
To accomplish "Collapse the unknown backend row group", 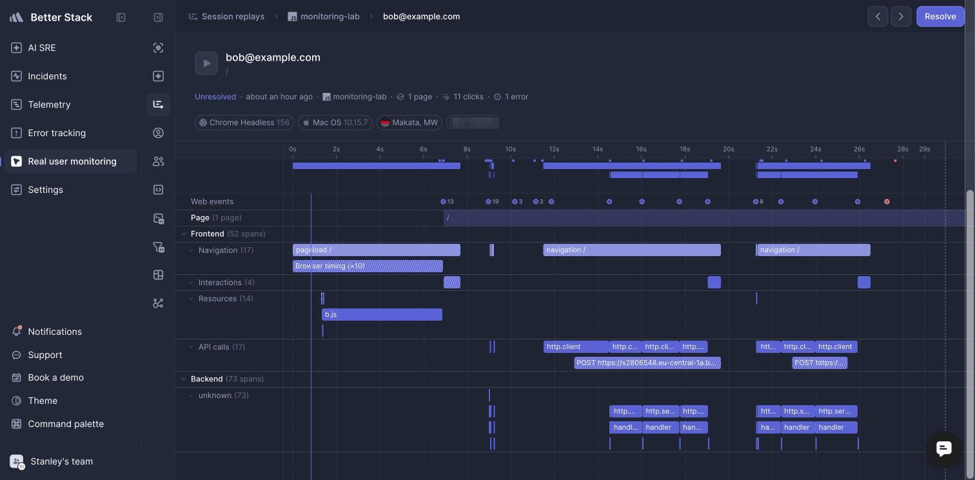I will tap(191, 395).
